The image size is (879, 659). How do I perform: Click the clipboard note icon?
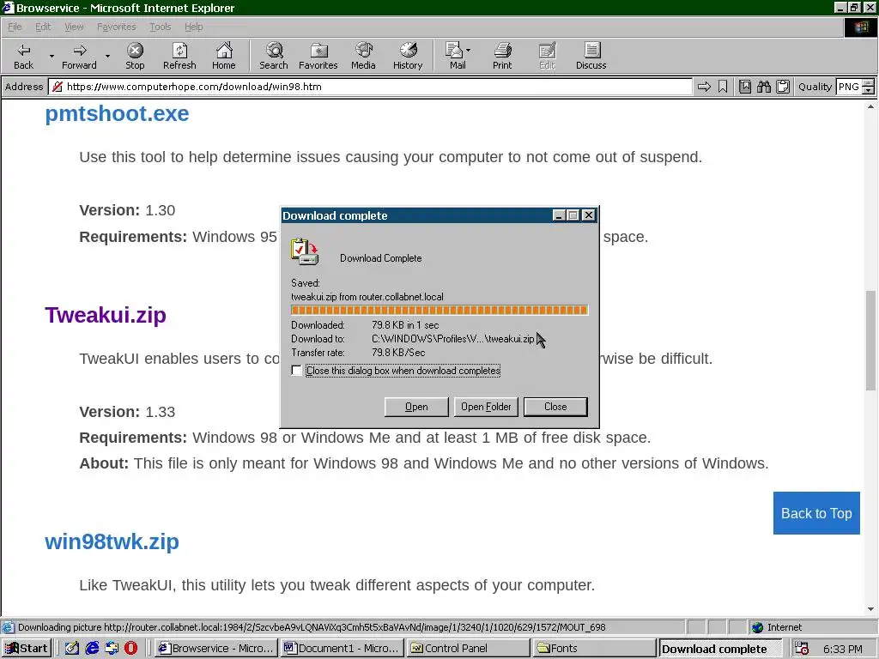click(x=783, y=87)
